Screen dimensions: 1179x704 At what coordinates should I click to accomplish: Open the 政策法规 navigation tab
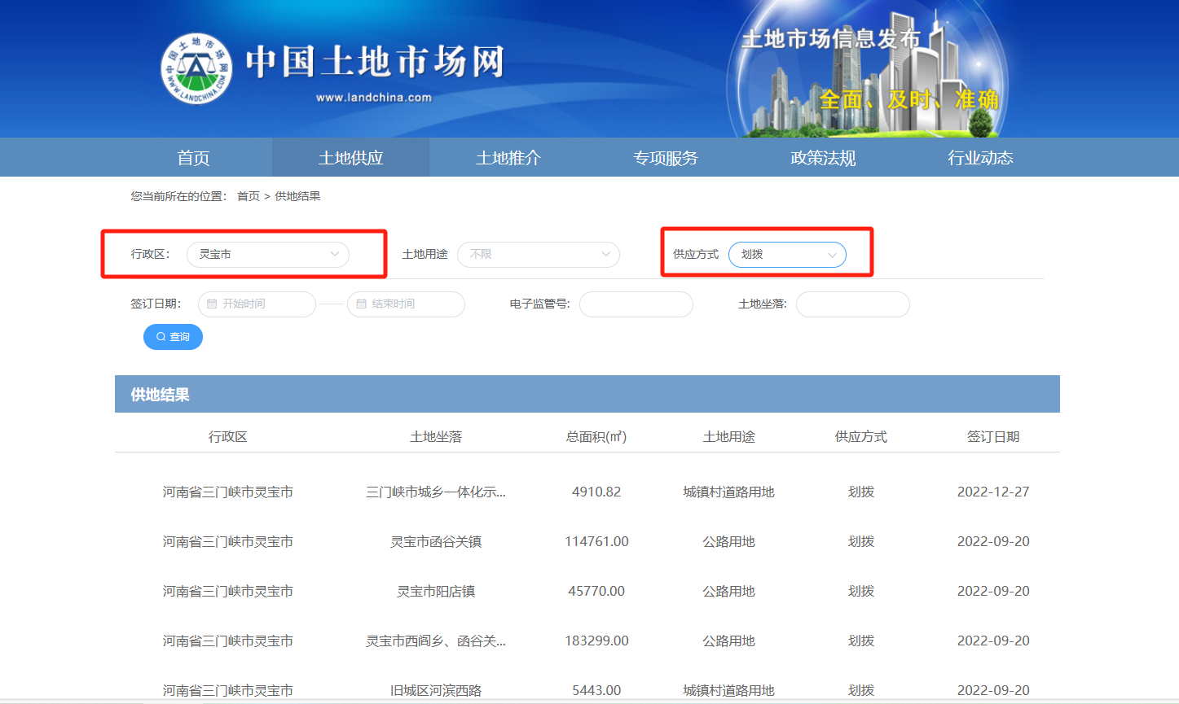[823, 158]
